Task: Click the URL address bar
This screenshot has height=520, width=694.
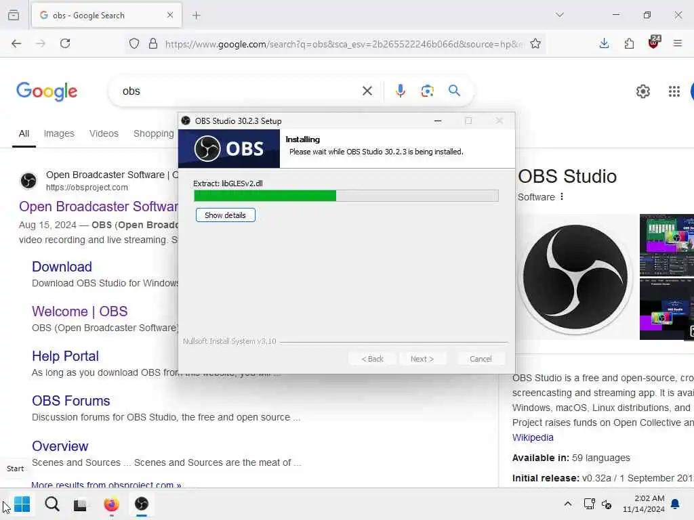Action: pyautogui.click(x=343, y=44)
